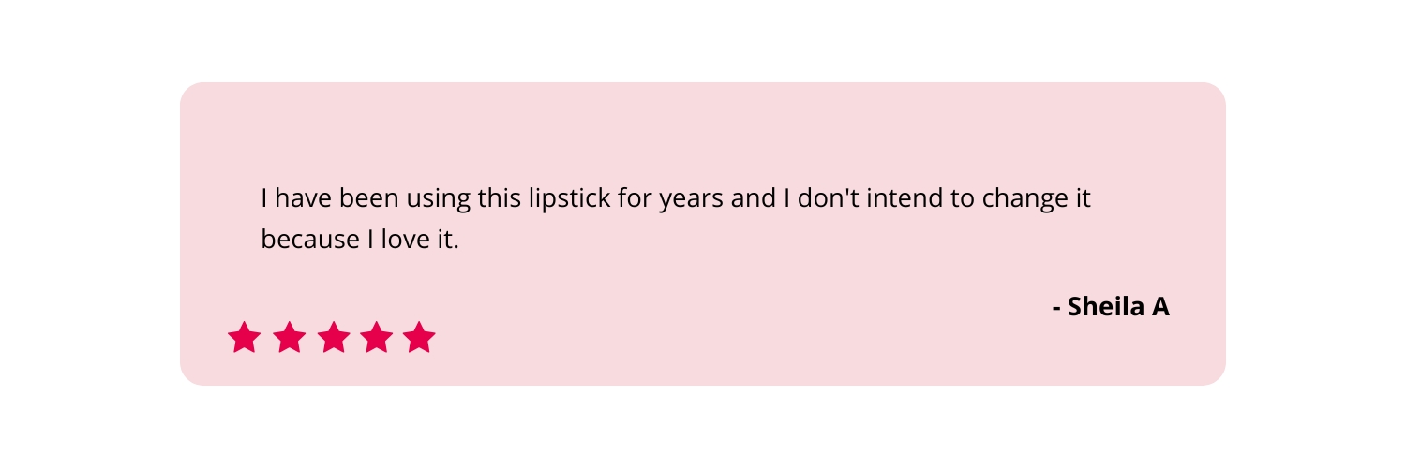Click the letter "A" after Sheila
The image size is (1406, 468).
[1159, 307]
